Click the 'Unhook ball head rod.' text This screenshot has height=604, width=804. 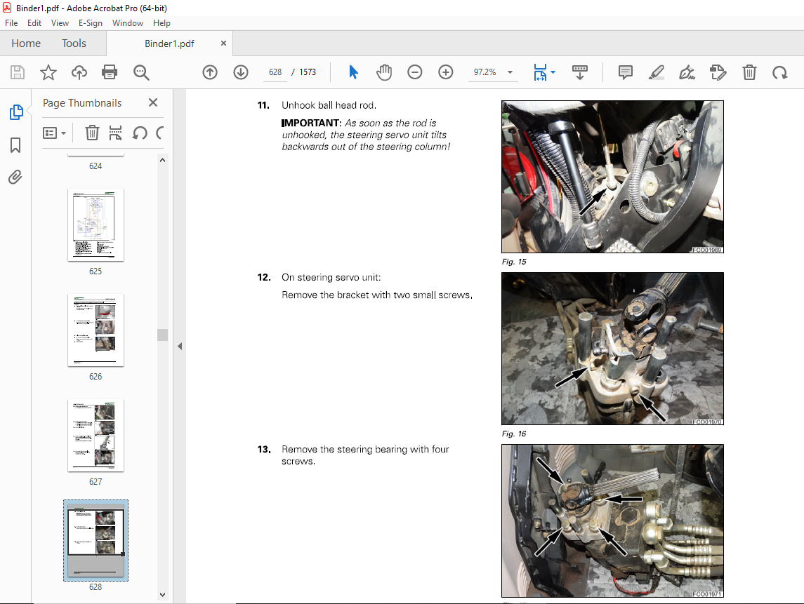(329, 105)
